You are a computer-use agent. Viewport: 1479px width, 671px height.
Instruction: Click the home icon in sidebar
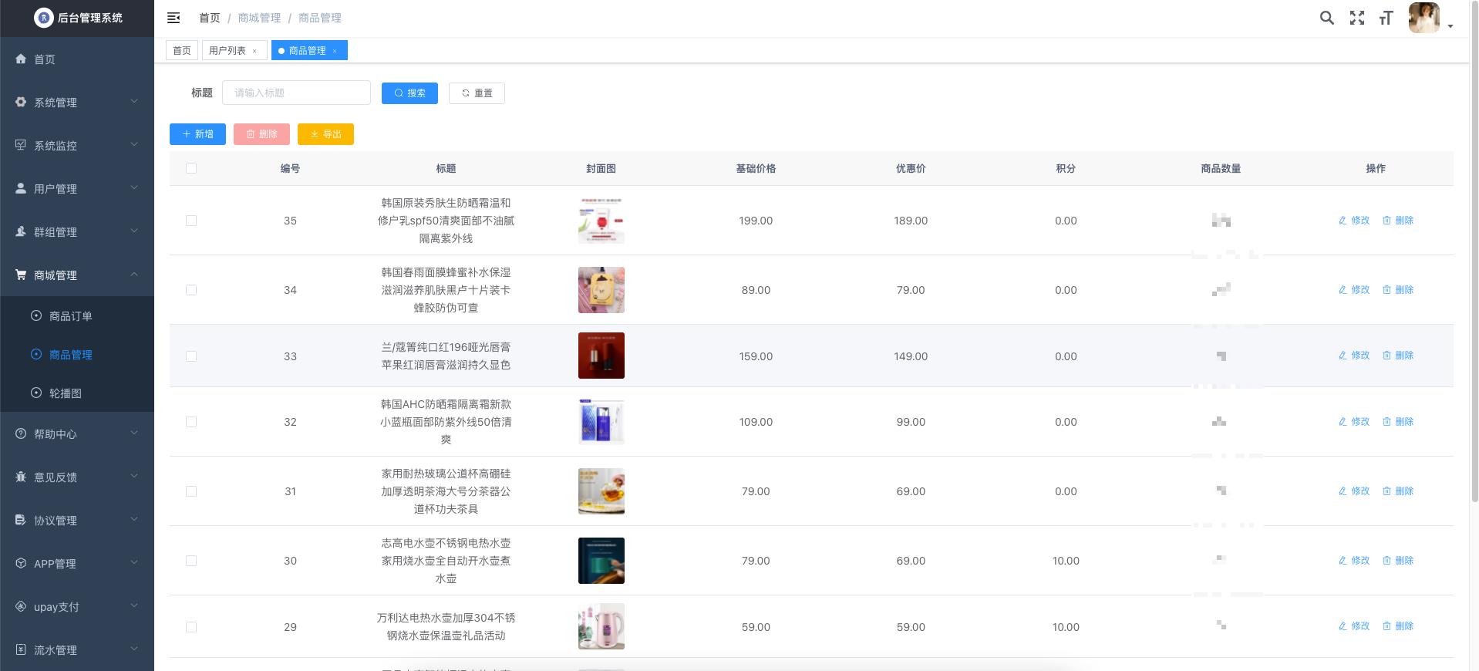pos(21,59)
